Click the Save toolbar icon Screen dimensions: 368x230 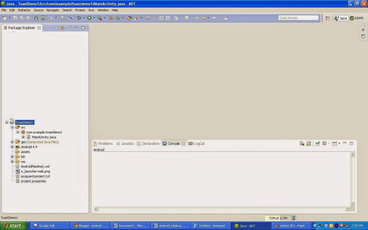15,18
